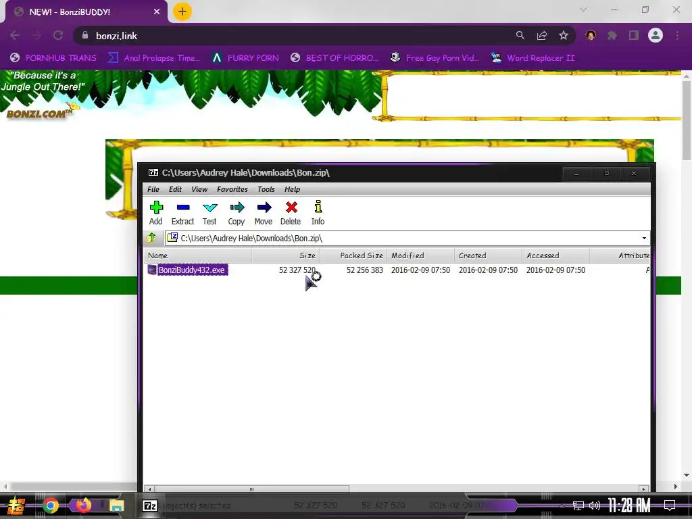Sort by the Created column header
692x519 pixels.
(488, 255)
